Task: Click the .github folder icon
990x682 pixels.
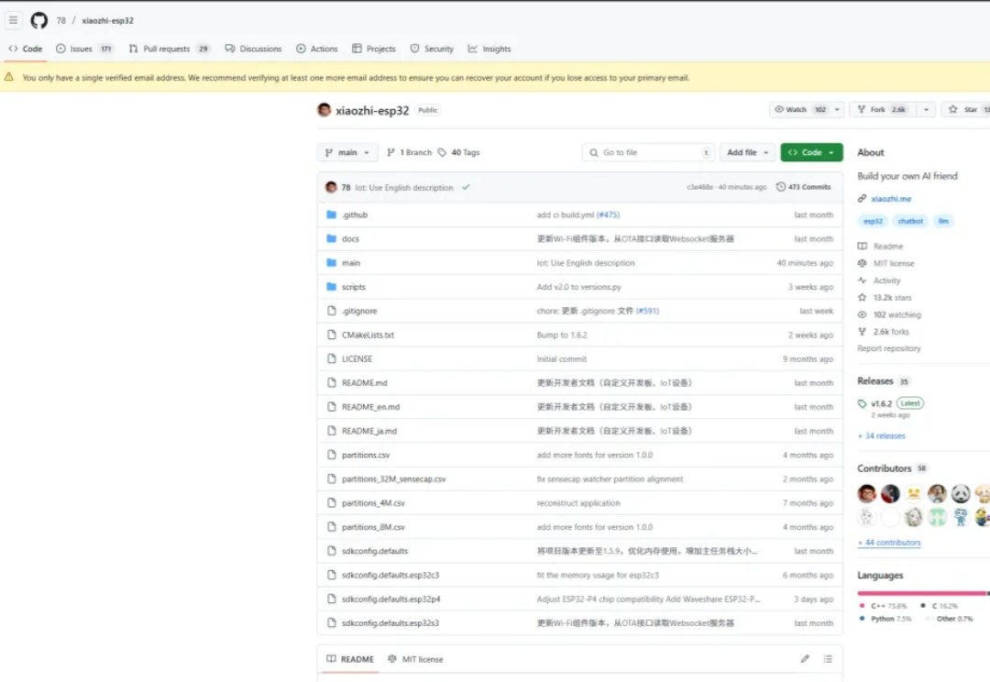Action: tap(332, 214)
